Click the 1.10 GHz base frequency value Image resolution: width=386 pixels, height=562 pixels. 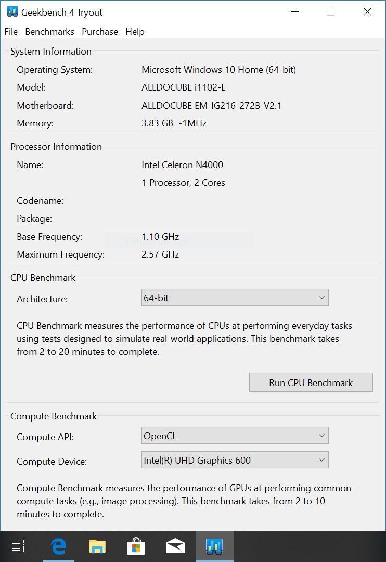click(x=160, y=237)
